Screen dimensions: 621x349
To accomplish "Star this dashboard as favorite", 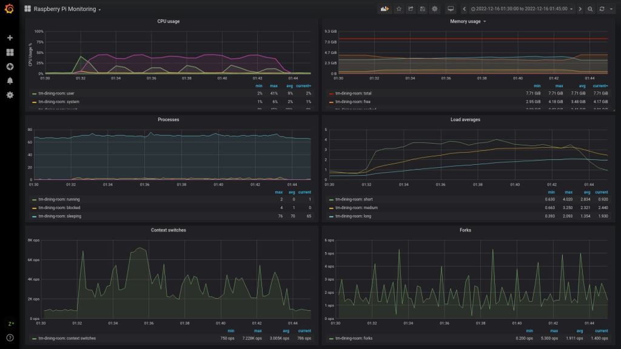I will 398,9.
